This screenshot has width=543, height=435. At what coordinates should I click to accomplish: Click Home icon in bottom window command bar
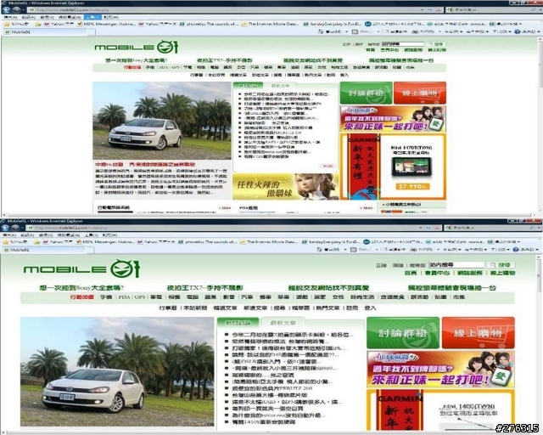pyautogui.click(x=319, y=250)
